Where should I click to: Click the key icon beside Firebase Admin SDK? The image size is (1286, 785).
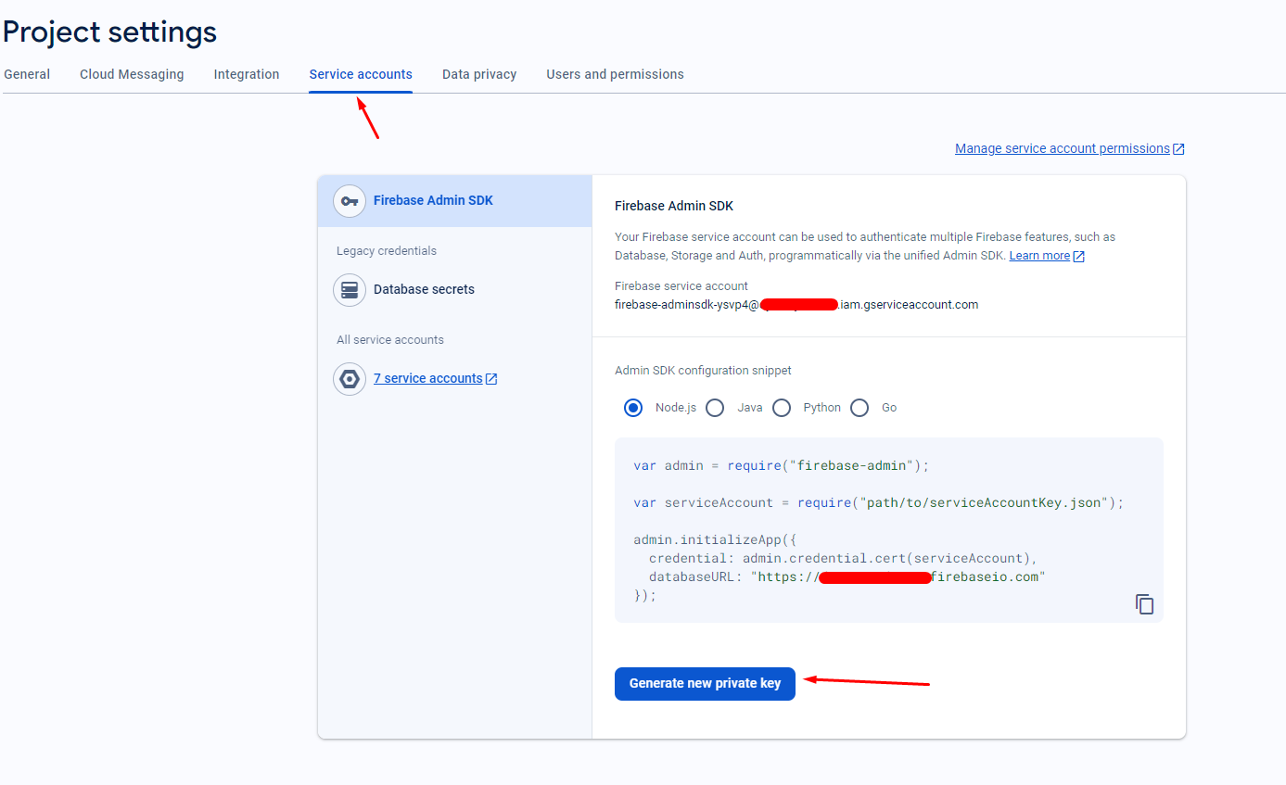(x=350, y=201)
